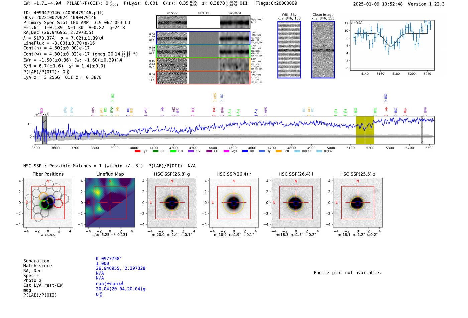Click the S/N = 6.7(±1.6) text

click(x=43, y=66)
